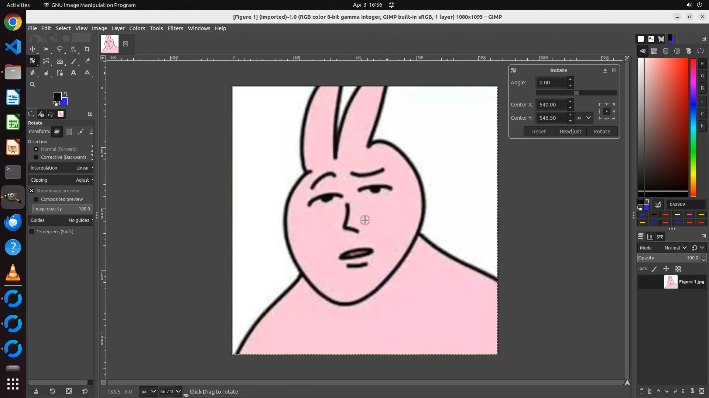The height and width of the screenshot is (398, 709).
Task: Click the Readjust button
Action: pyautogui.click(x=570, y=132)
